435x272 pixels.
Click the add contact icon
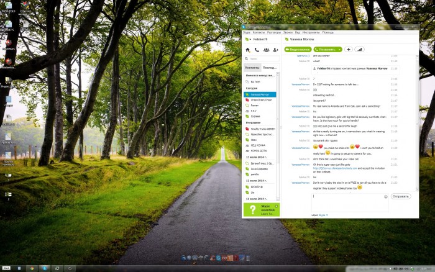coord(276,50)
